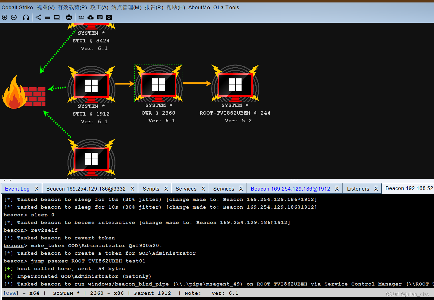The width and height of the screenshot is (434, 300).
Task: Select the firewall node in graph
Action: click(24, 92)
